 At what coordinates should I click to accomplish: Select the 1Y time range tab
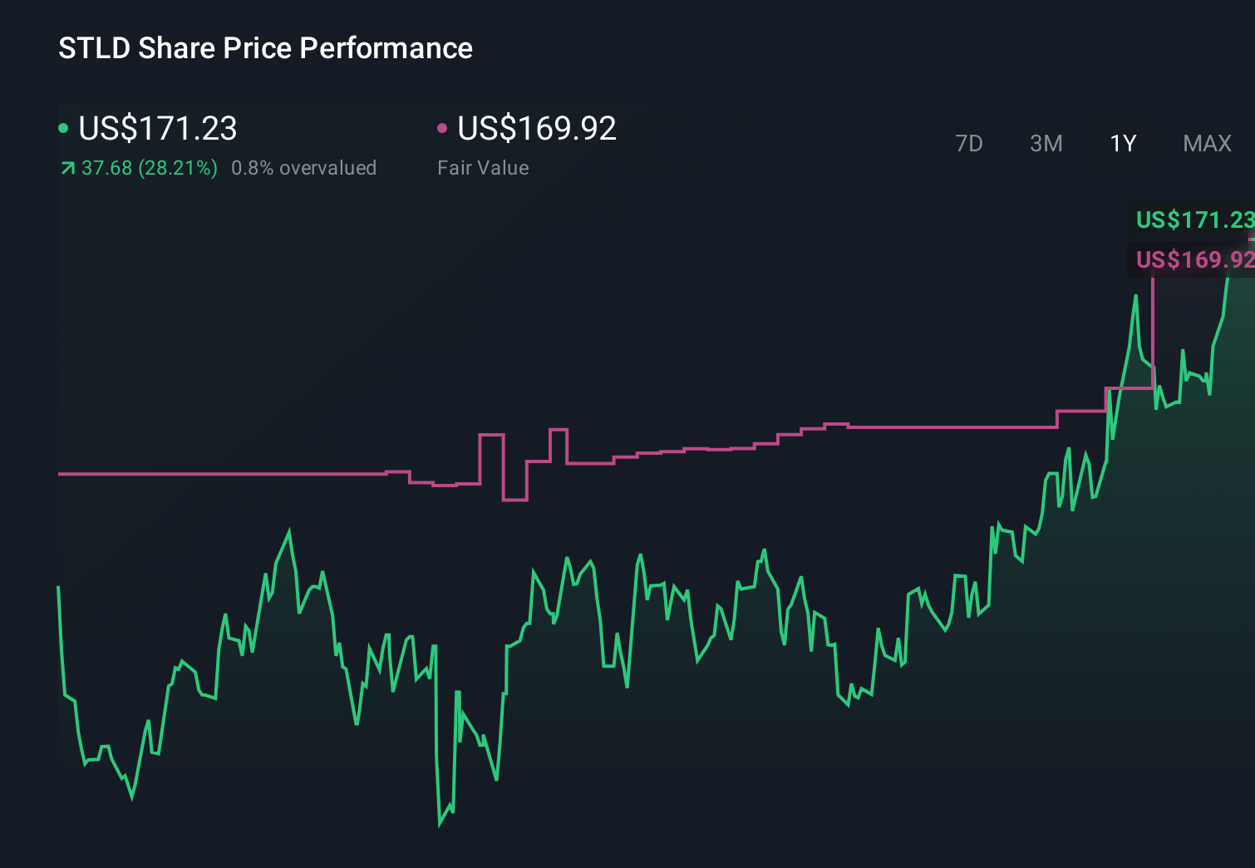(x=1123, y=144)
